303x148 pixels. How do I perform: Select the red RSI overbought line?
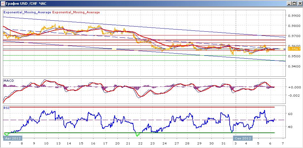142,107
